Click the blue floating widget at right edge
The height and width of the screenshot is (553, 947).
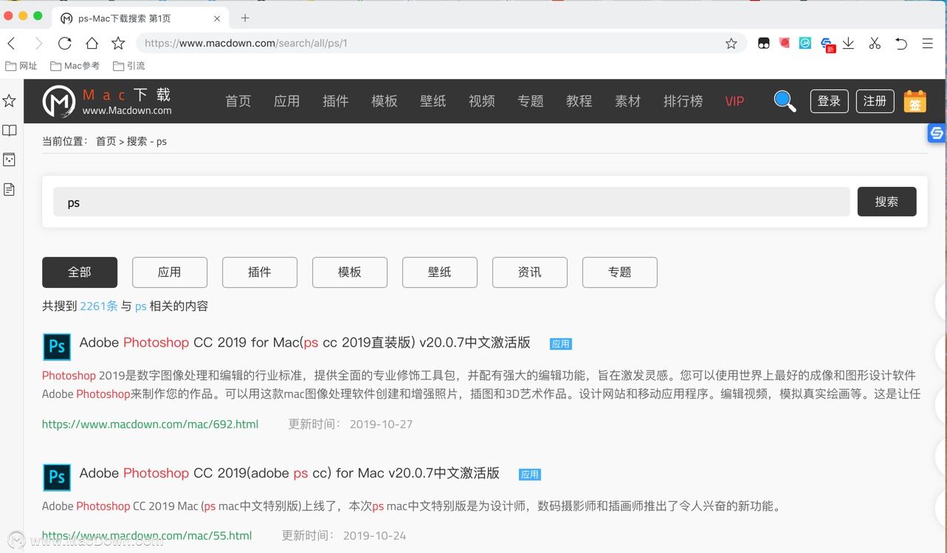pos(937,133)
